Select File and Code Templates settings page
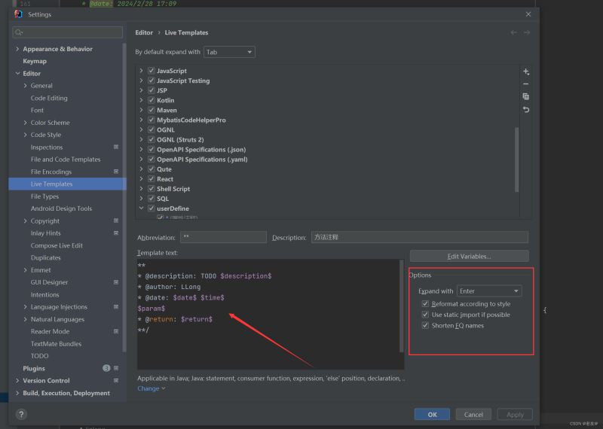 [66, 160]
